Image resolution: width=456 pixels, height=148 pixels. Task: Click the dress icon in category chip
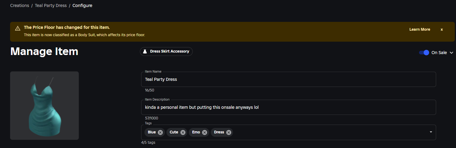point(145,52)
